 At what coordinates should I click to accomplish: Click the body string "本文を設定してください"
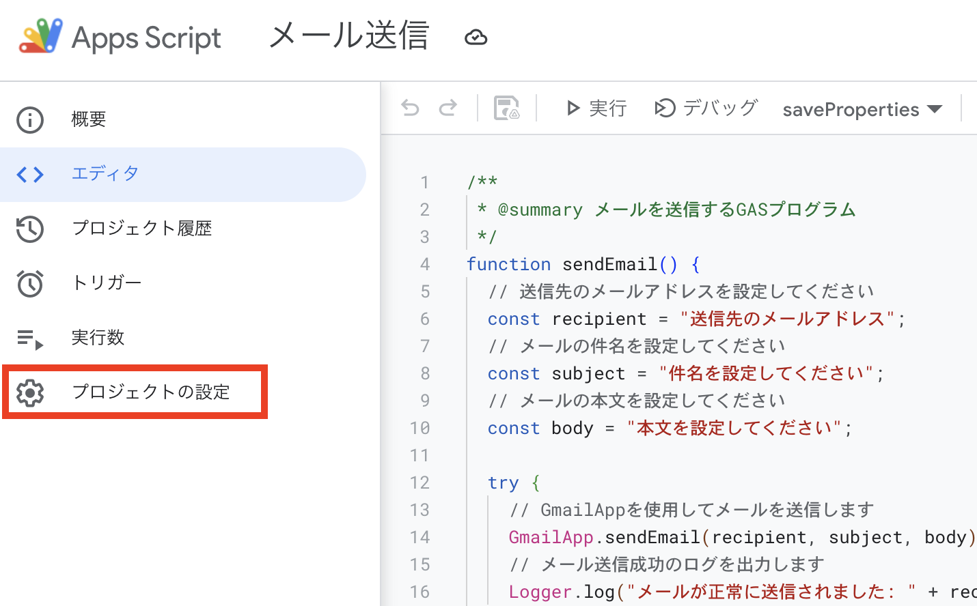(734, 428)
